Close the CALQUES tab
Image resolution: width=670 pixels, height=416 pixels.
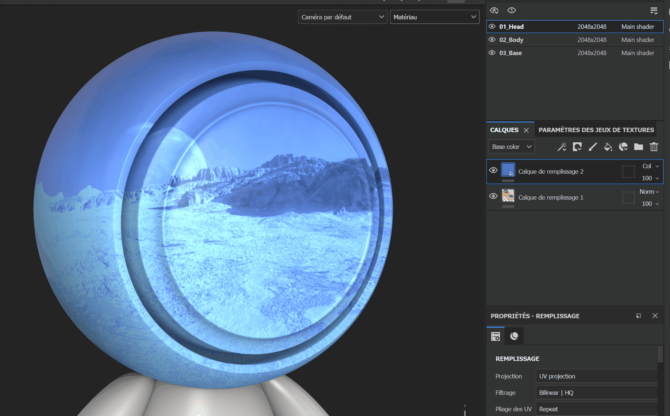tap(526, 130)
